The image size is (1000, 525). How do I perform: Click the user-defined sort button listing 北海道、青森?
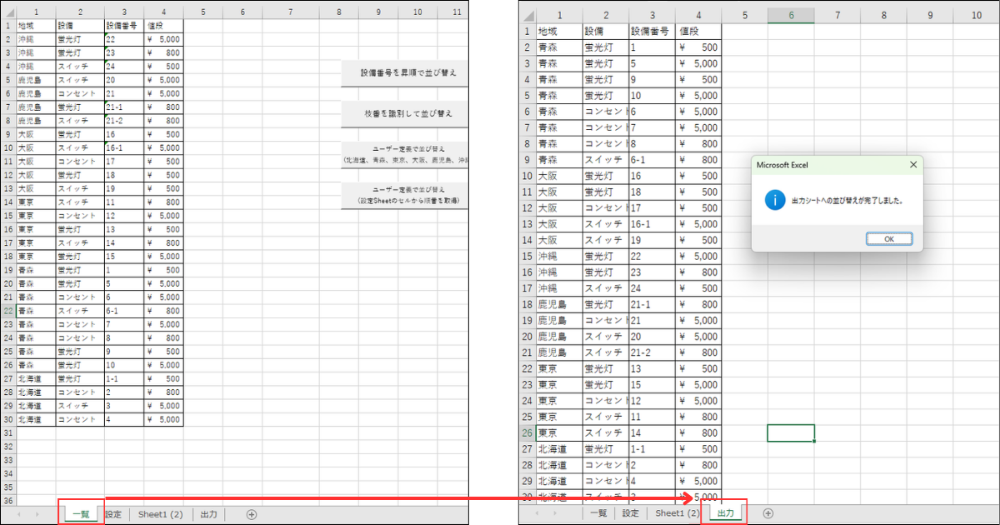[x=405, y=154]
